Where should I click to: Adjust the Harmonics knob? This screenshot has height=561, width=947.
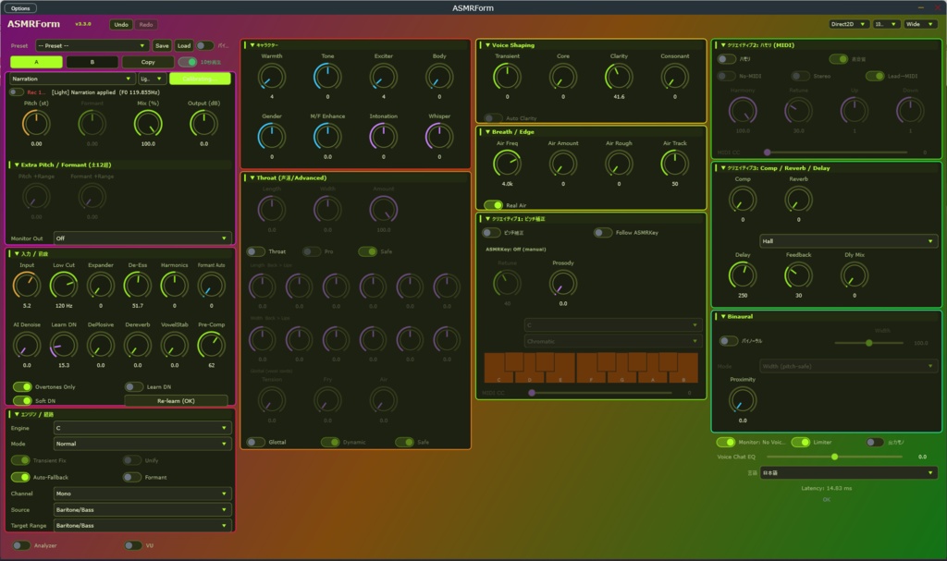coord(175,285)
